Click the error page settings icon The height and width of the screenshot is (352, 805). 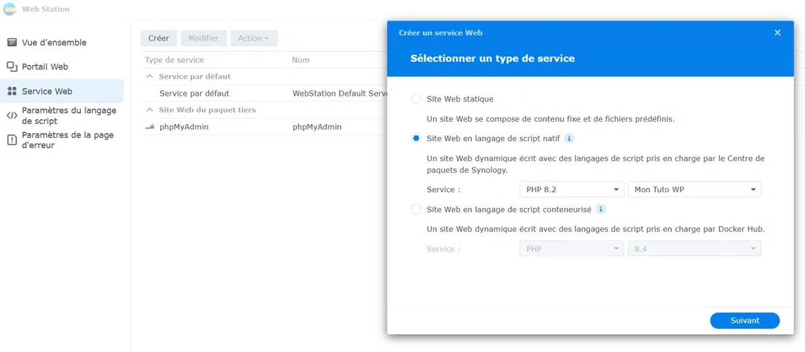pyautogui.click(x=12, y=140)
